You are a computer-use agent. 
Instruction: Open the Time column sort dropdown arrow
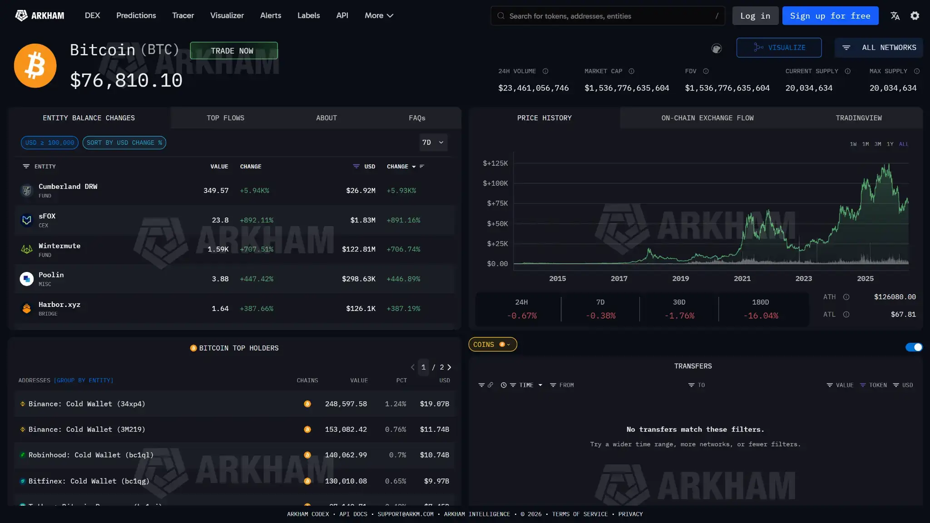point(540,385)
